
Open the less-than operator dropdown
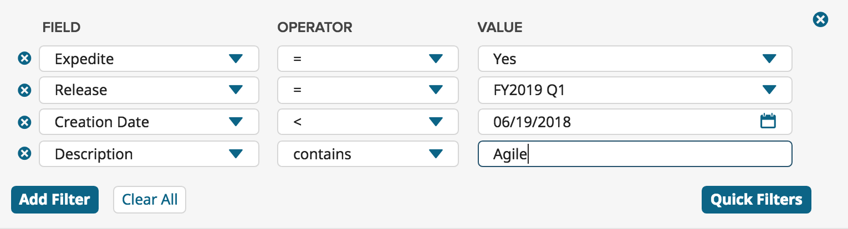click(x=368, y=122)
